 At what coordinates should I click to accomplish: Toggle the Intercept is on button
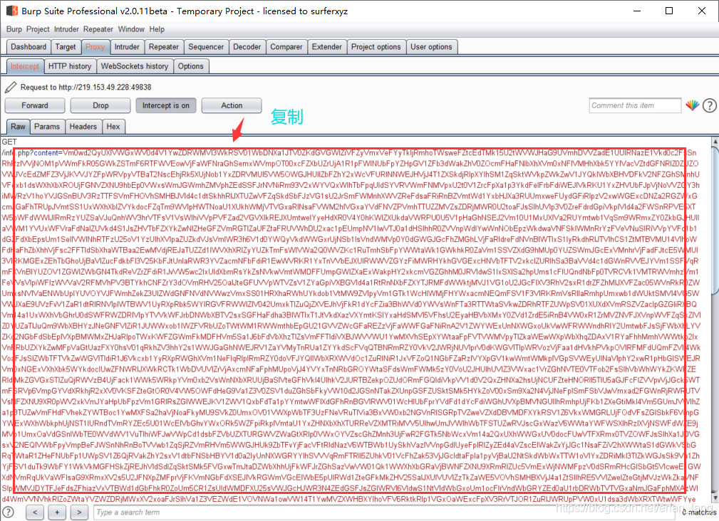click(x=165, y=105)
